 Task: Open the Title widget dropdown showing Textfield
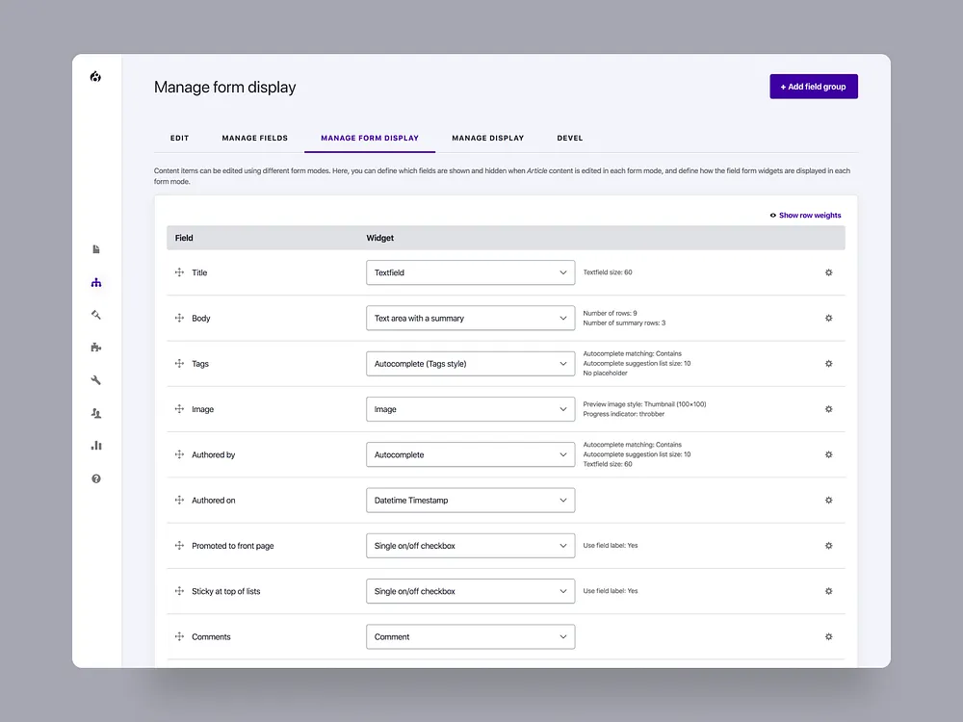pos(470,272)
